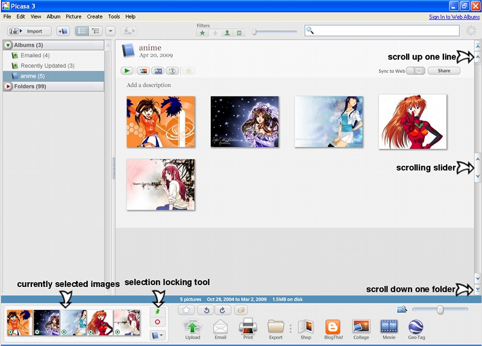Clear the selection with the red circle icon
Image resolution: width=482 pixels, height=346 pixels.
click(157, 322)
